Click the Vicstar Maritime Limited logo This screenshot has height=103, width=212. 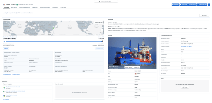coord(4,96)
